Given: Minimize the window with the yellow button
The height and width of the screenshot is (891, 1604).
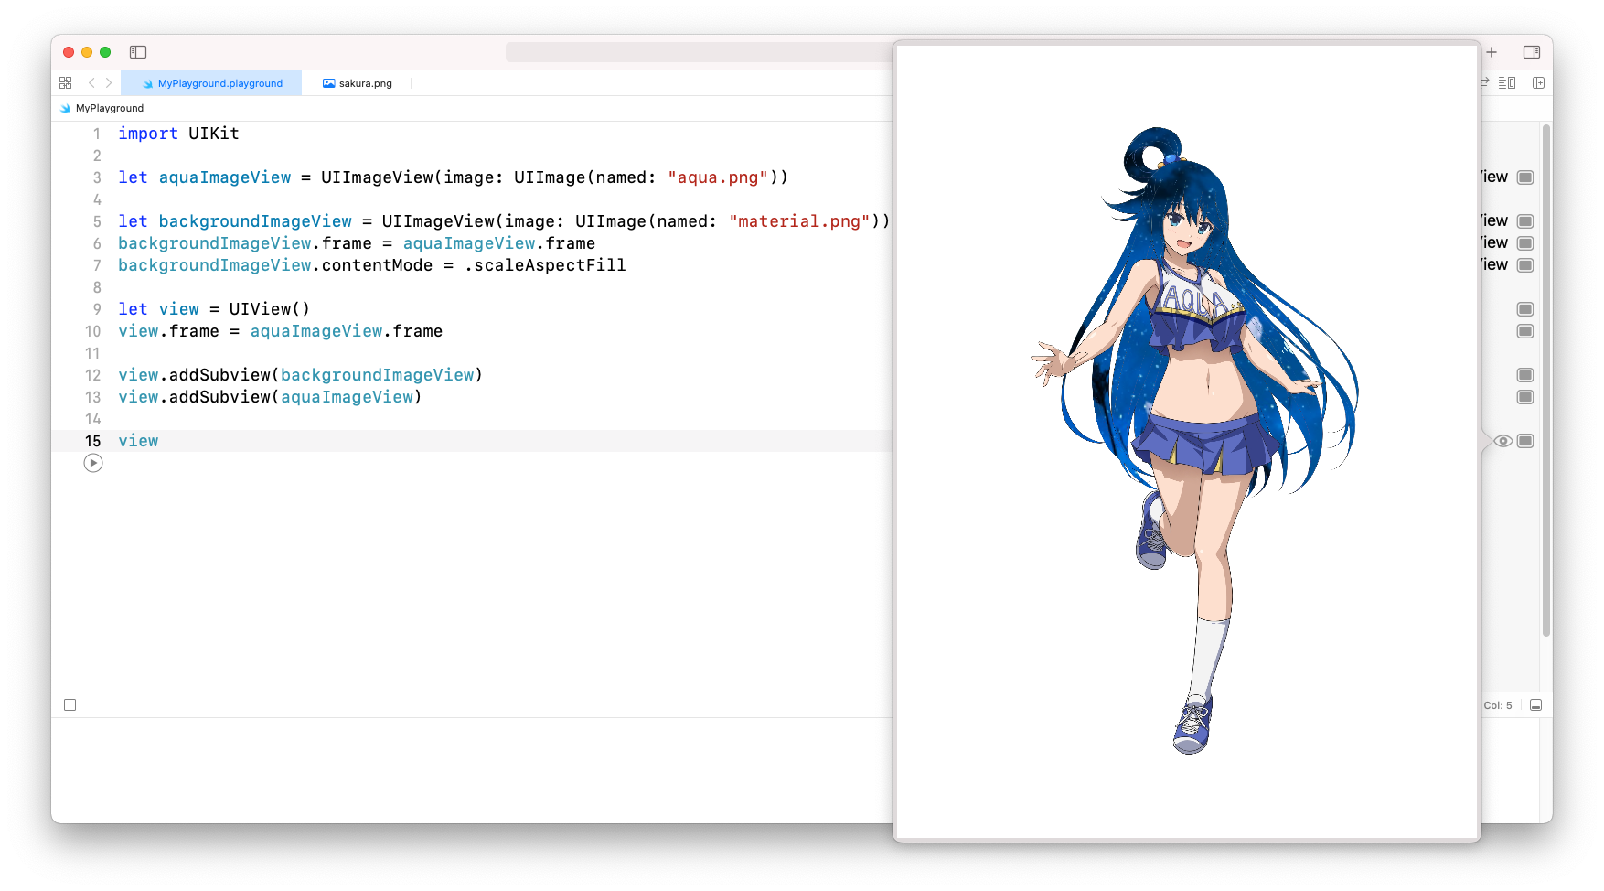Looking at the screenshot, I should (87, 52).
